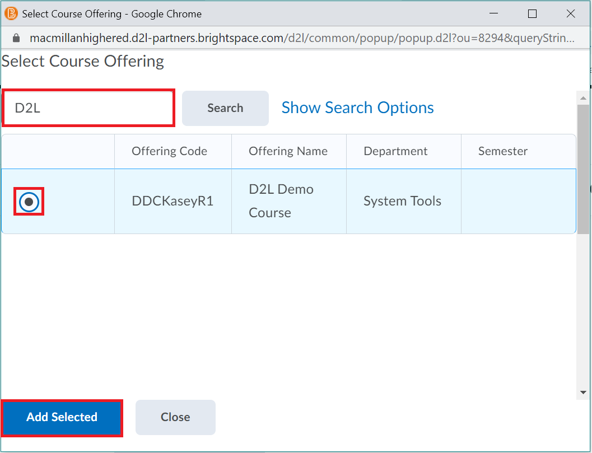Viewport: 592px width, 453px height.
Task: Click the Department column header
Action: 395,151
